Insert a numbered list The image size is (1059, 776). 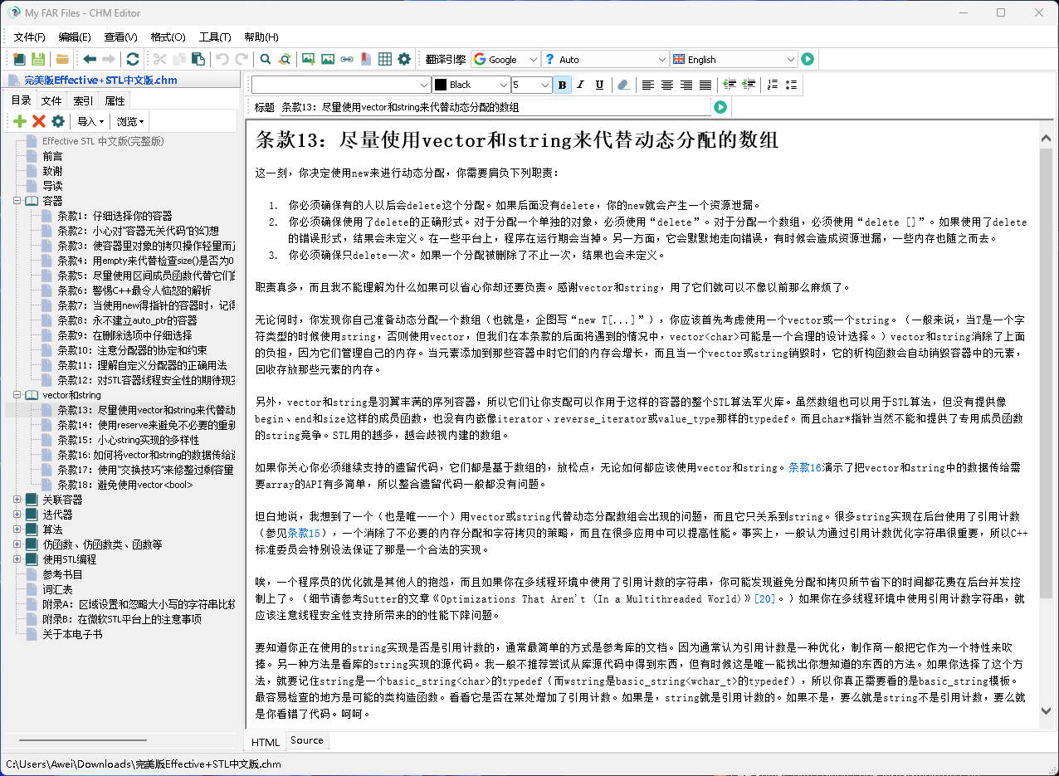tap(773, 85)
